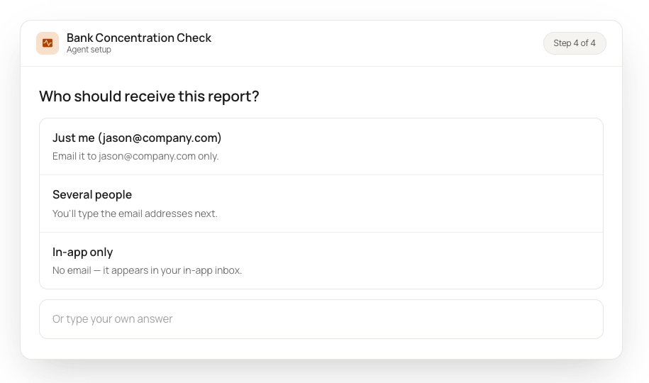Focus the Or type your own answer field

pyautogui.click(x=321, y=319)
